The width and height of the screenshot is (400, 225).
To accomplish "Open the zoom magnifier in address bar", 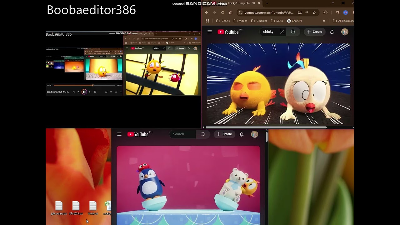I will pos(307,12).
